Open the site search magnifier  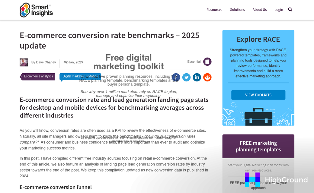coord(290,9)
